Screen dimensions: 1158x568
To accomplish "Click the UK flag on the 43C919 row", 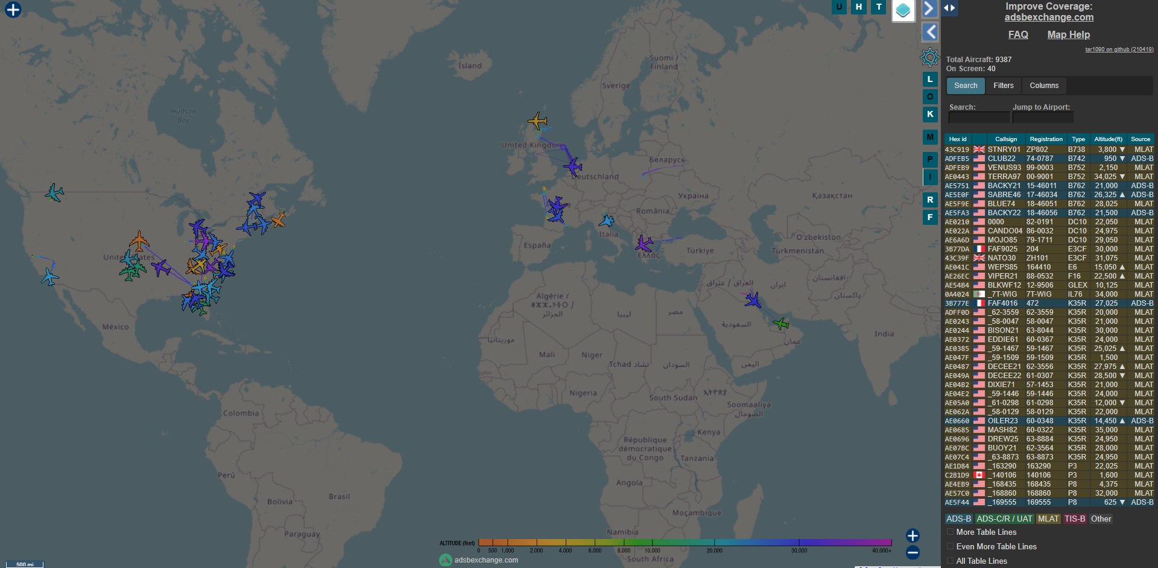I will click(979, 150).
